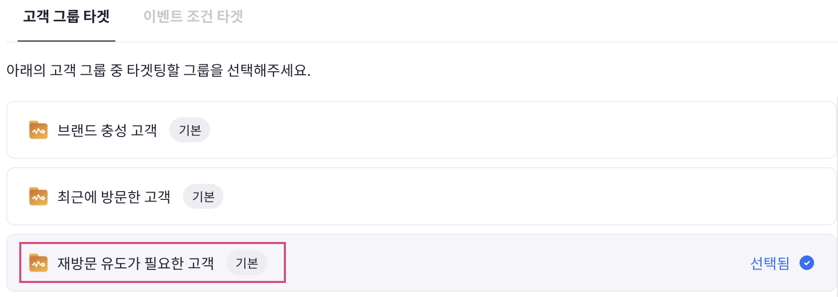The image size is (838, 297).
Task: Click the folder icon for 브랜드 충성 고객
Action: (38, 130)
